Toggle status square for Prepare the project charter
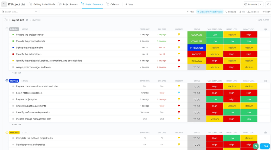Screen dimensions: 271x150 click(x=13, y=35)
